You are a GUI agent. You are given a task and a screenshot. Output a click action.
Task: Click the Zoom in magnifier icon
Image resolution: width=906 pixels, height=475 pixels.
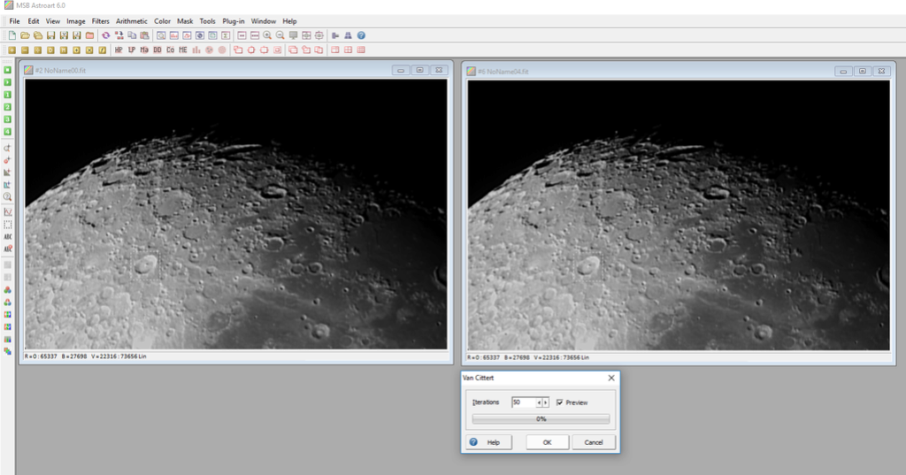pyautogui.click(x=267, y=35)
